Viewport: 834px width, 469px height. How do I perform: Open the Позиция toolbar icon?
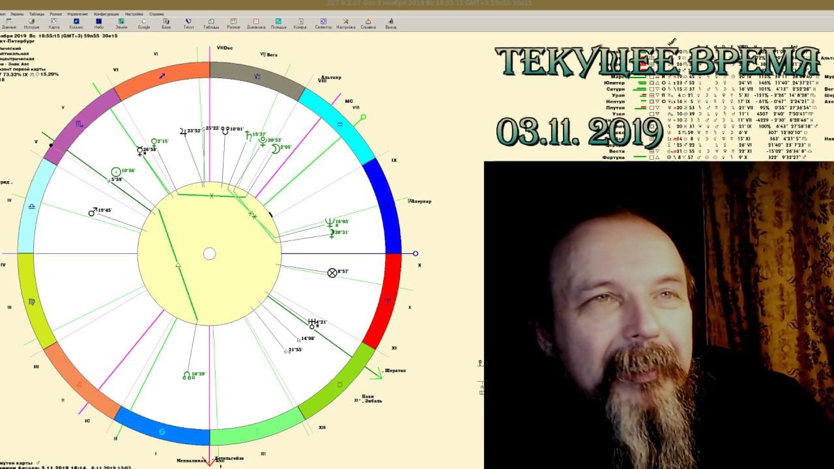(x=278, y=23)
